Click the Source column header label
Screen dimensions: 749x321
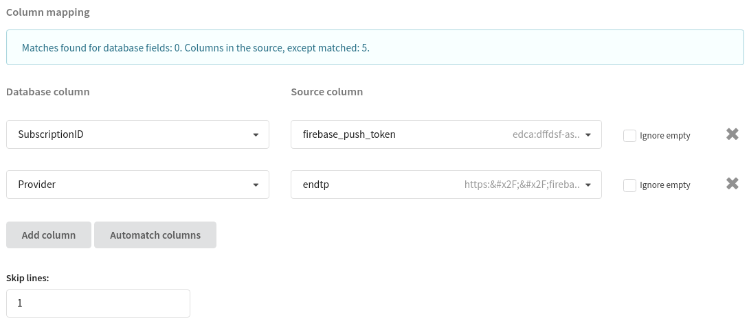(x=326, y=91)
